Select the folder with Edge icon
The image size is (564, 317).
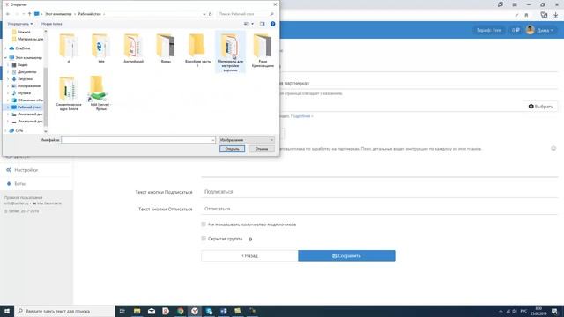coord(101,48)
